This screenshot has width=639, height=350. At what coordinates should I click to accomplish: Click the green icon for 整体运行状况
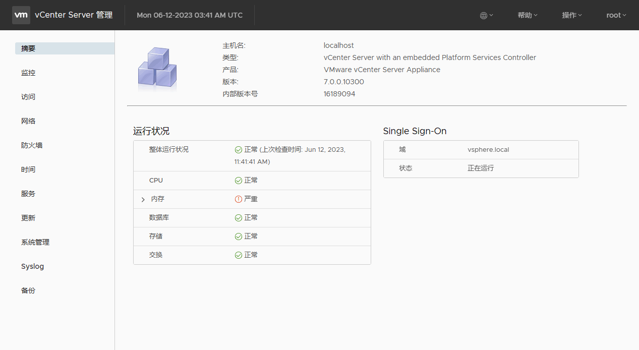[x=239, y=150]
